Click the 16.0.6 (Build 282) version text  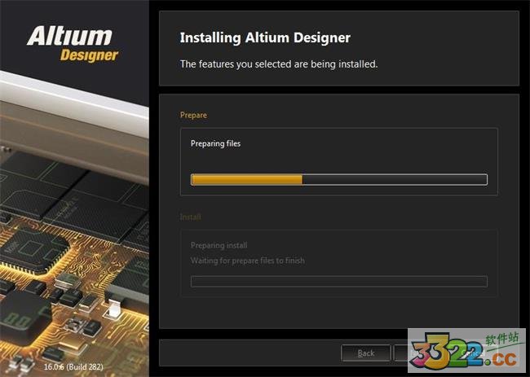pos(73,366)
